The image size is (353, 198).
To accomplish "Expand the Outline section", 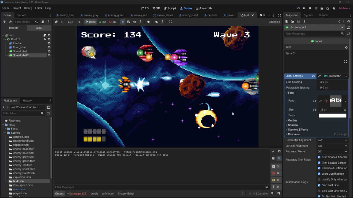I will [292, 120].
